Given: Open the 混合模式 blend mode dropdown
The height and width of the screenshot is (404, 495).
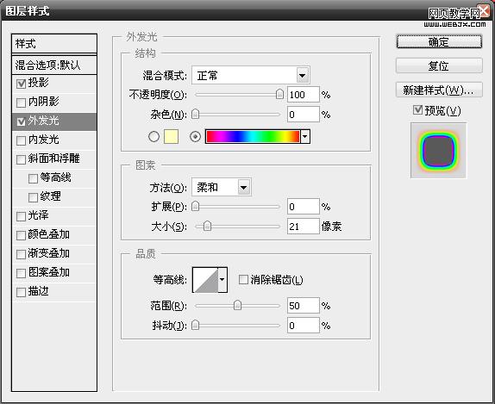Looking at the screenshot, I should (x=251, y=76).
